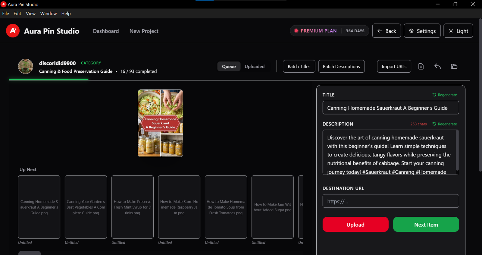Image resolution: width=482 pixels, height=255 pixels.
Task: Switch to Light theme
Action: coord(458,31)
